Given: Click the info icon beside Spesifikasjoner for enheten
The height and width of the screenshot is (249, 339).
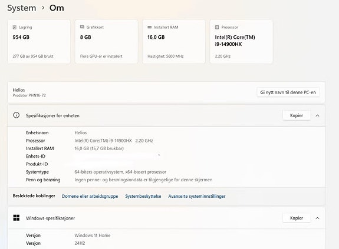Looking at the screenshot, I should coord(17,115).
